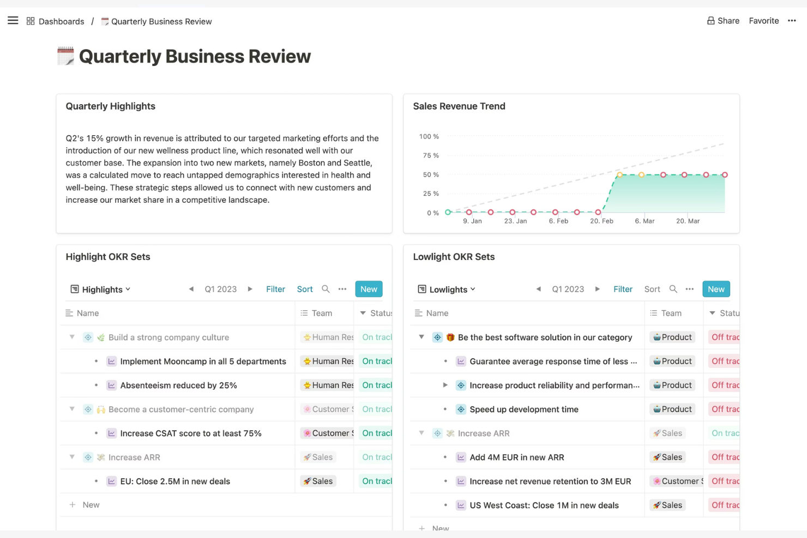Expand the Increase product reliability key result
Screen dimensions: 807x538
coord(445,385)
